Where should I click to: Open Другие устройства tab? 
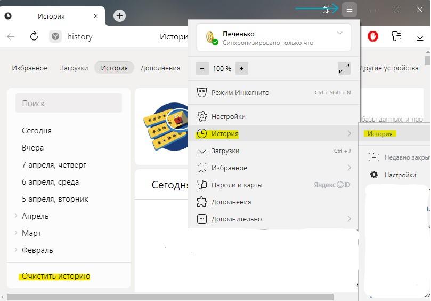point(389,68)
